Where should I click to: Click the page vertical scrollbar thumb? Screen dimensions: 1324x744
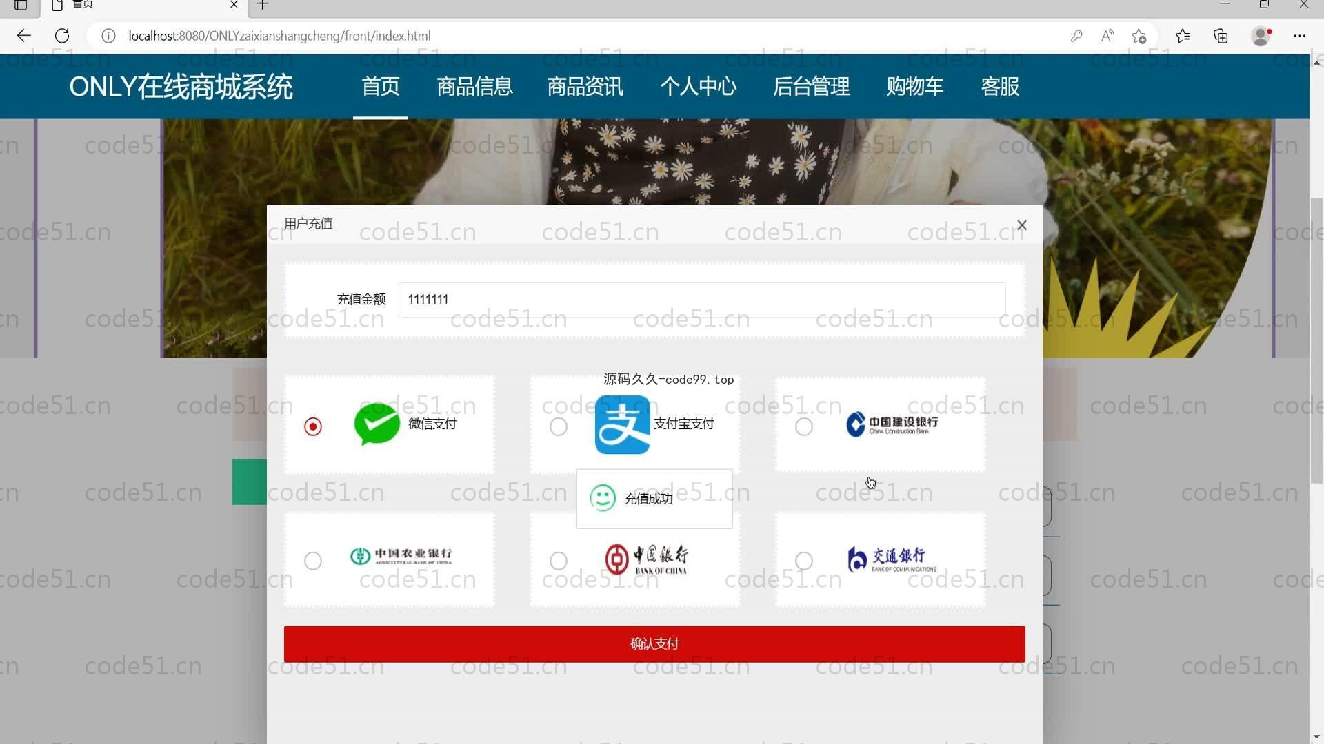point(1316,341)
